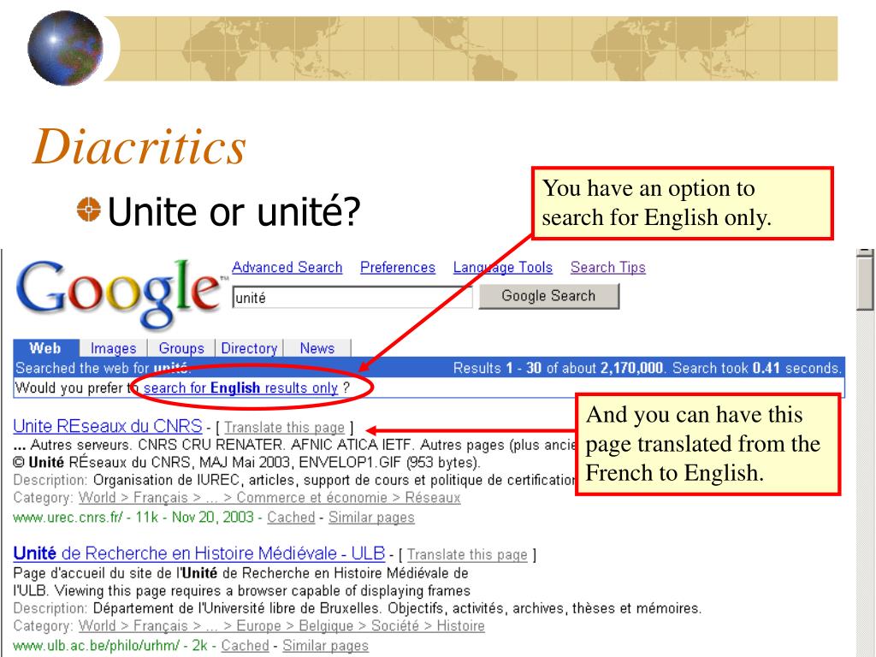
Task: Open Cached copy of www.ulb.ac.be result
Action: click(x=246, y=645)
